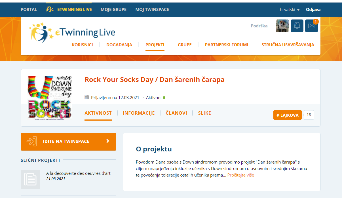Click the 21.03.2021 date text

56,179
